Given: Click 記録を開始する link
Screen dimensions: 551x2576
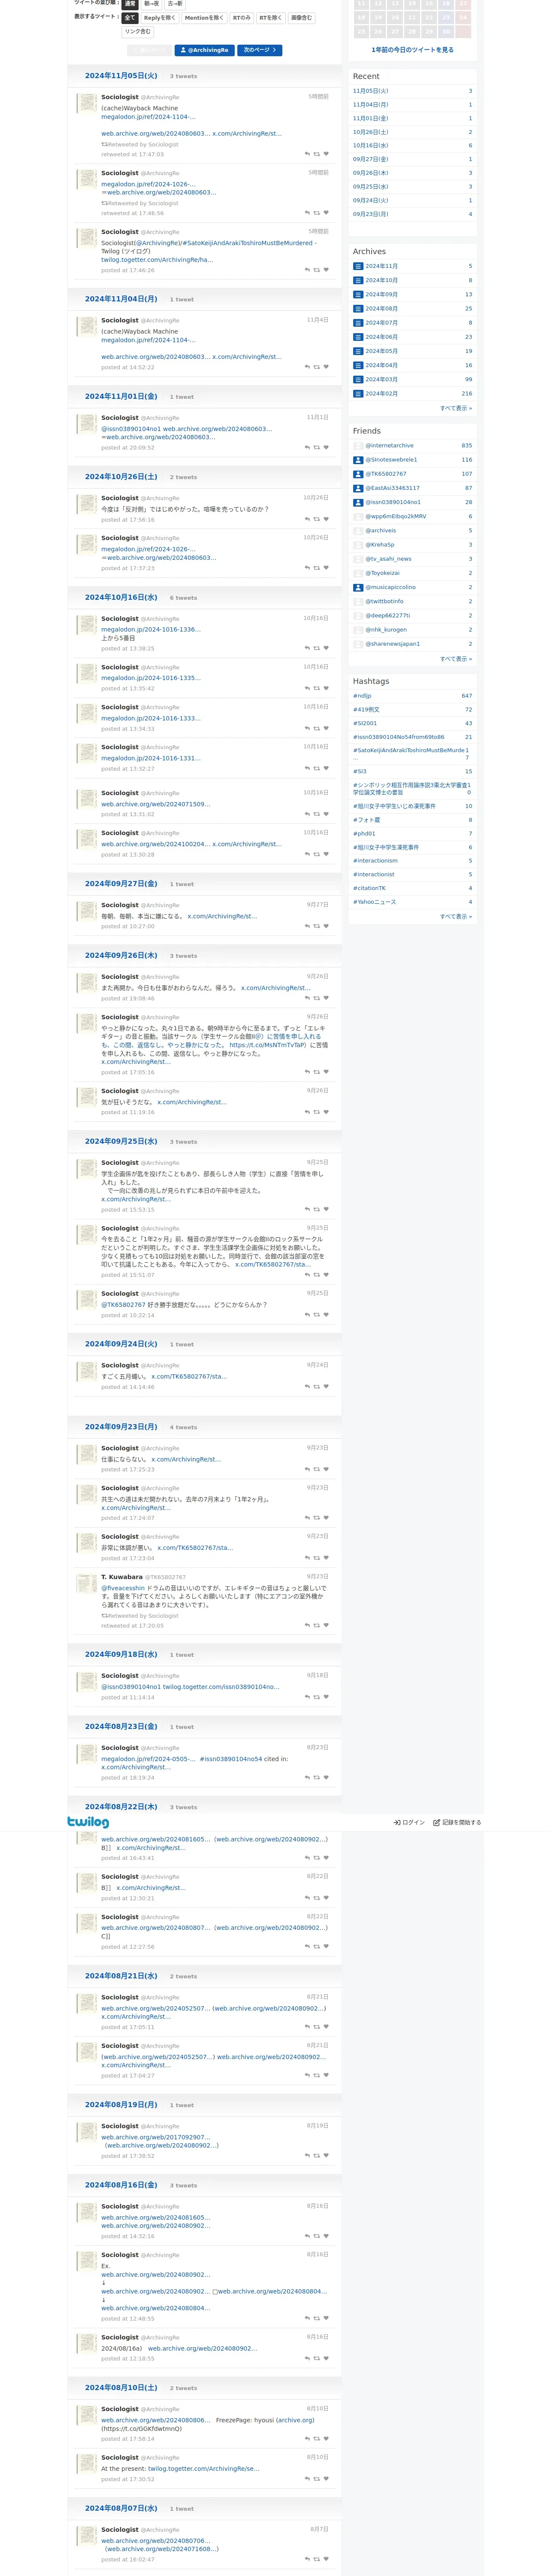Looking at the screenshot, I should point(457,1822).
